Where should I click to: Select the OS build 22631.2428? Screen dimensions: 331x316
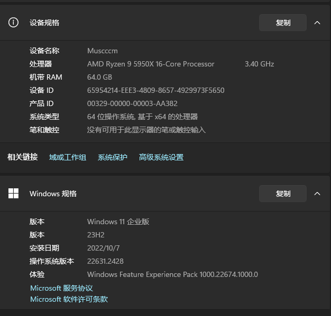[x=105, y=261]
